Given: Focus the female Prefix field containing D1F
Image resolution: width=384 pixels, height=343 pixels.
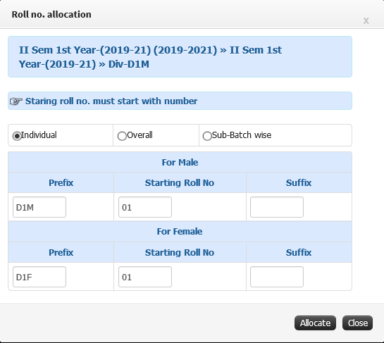Looking at the screenshot, I should tap(39, 277).
